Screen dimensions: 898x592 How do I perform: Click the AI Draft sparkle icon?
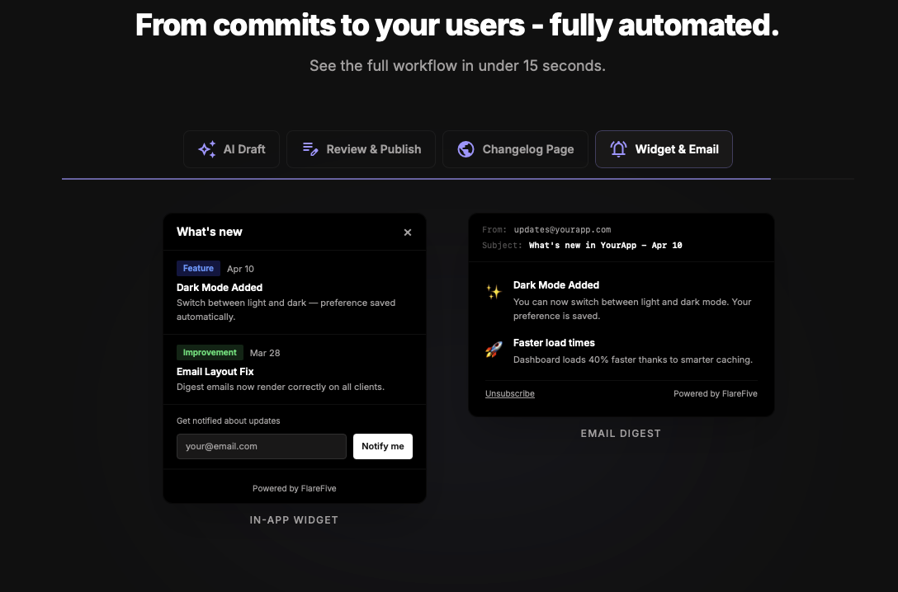pyautogui.click(x=206, y=149)
